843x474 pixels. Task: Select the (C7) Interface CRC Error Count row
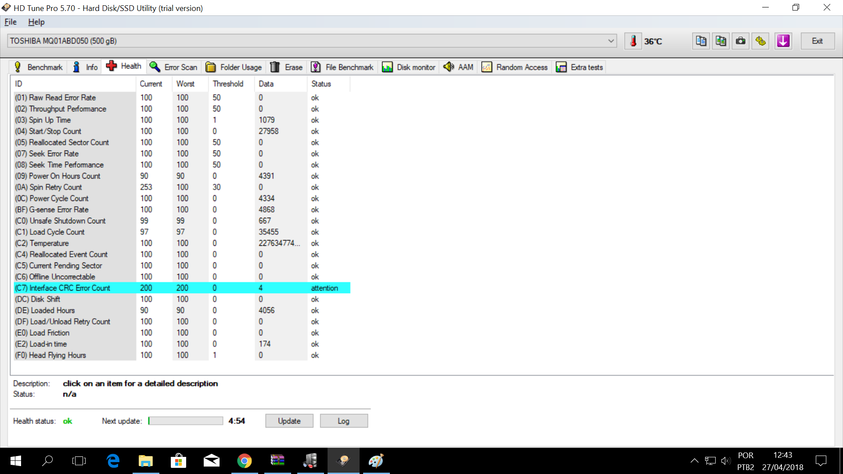click(x=182, y=288)
